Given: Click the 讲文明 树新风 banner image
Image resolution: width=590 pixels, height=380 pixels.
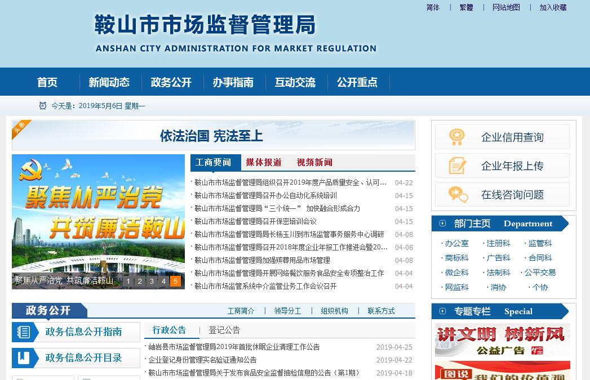Looking at the screenshot, I should click(502, 339).
